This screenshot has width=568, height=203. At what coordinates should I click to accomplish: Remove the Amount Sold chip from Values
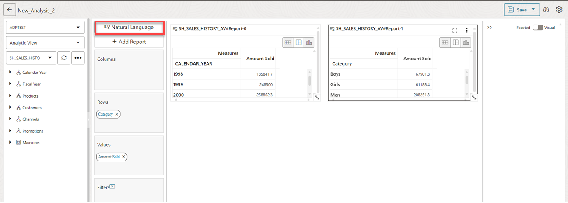(123, 157)
